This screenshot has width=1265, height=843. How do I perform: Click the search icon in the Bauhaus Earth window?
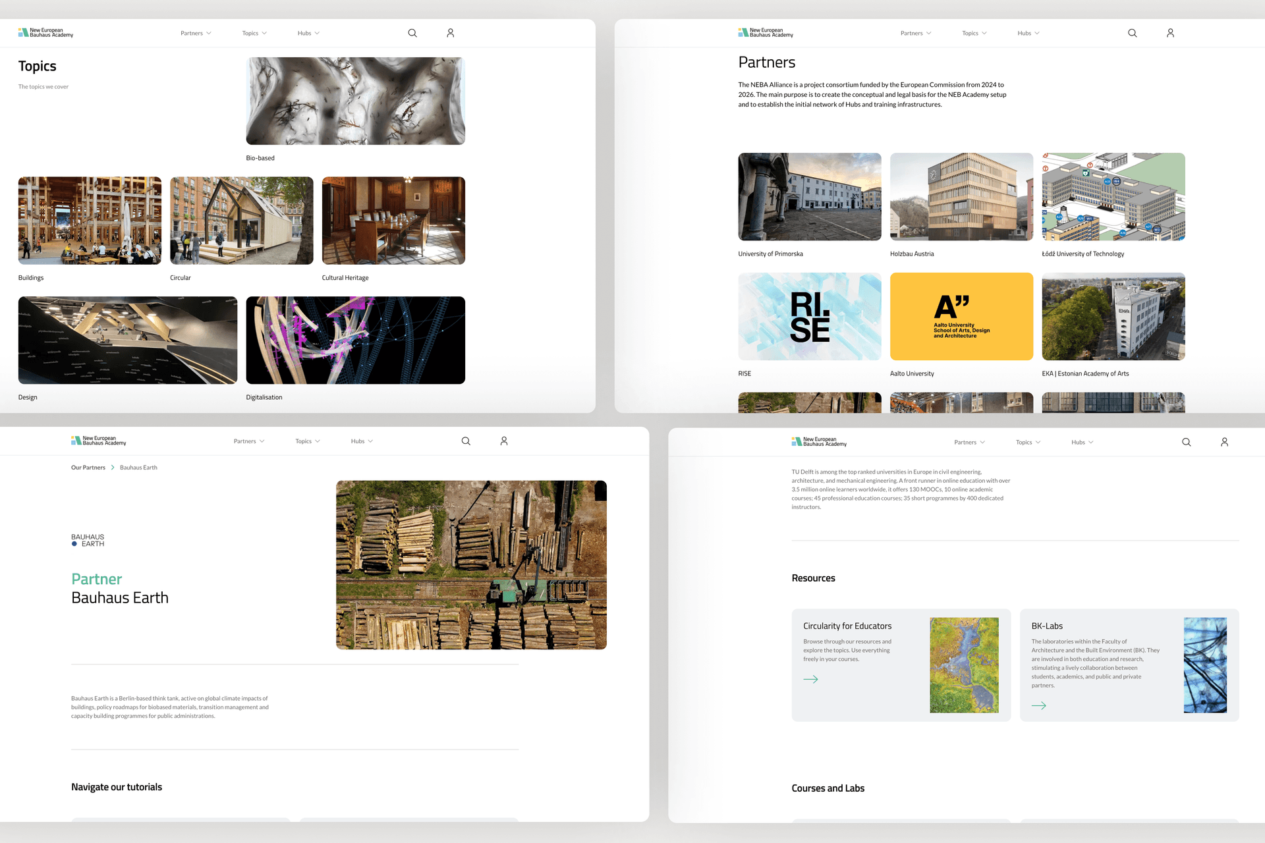[466, 441]
